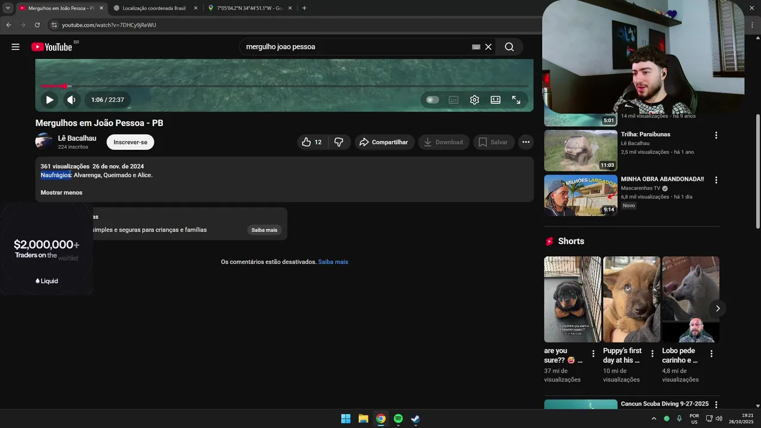Screen dimensions: 761x428
Task: Open options for MINHA OBRA ABANDONADA video
Action: coord(716,180)
